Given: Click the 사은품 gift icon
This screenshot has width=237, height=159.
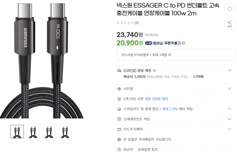Looking at the screenshot, I should tap(119, 89).
